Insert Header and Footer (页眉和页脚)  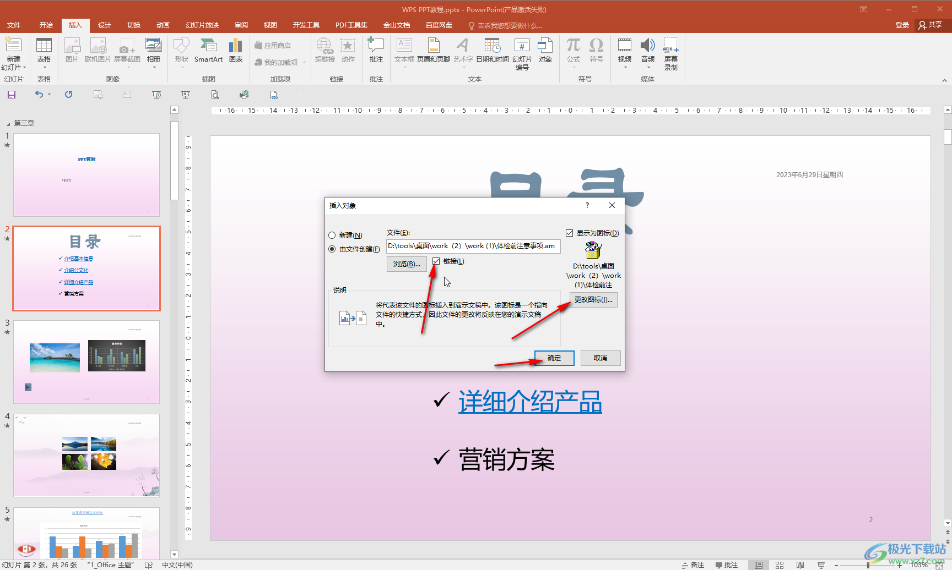click(x=434, y=50)
